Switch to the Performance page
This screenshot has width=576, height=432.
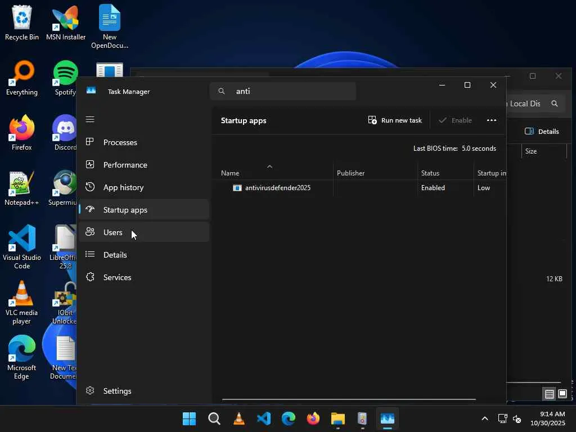(x=125, y=165)
